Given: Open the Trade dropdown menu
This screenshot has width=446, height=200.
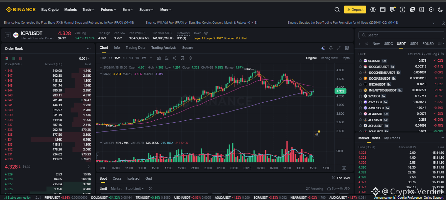Looking at the screenshot, I should point(88,10).
